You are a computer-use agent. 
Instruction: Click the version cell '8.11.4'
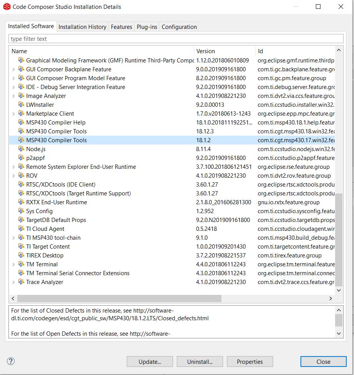click(203, 149)
